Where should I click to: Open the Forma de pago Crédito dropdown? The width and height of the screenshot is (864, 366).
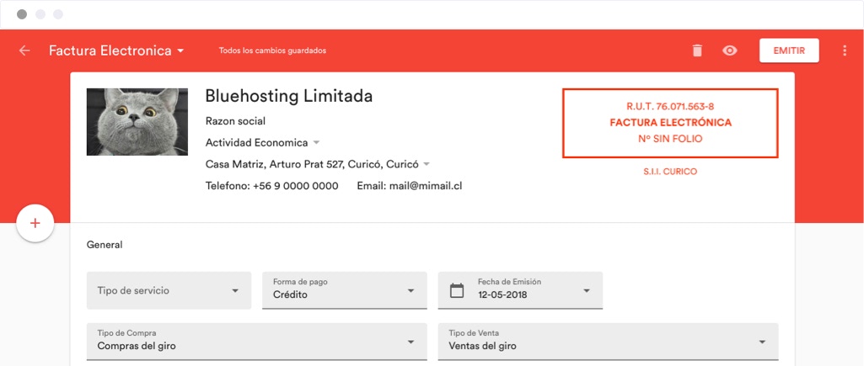345,290
